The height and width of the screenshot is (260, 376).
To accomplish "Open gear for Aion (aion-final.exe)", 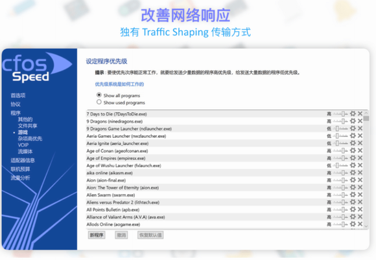I will 353,180.
